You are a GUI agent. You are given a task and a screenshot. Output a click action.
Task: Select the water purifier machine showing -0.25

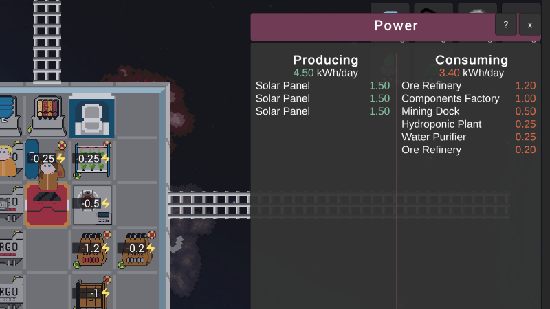click(x=45, y=159)
